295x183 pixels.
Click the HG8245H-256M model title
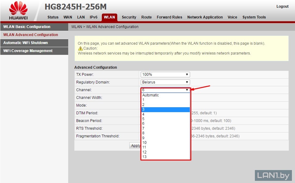tap(76, 7)
